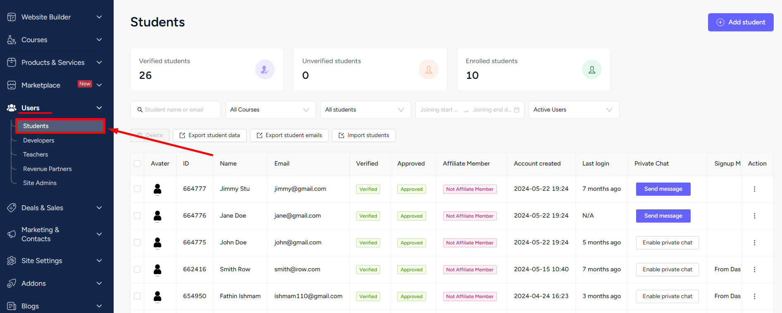Check the row for Fathin Ishmam
The height and width of the screenshot is (313, 782).
pyautogui.click(x=137, y=296)
